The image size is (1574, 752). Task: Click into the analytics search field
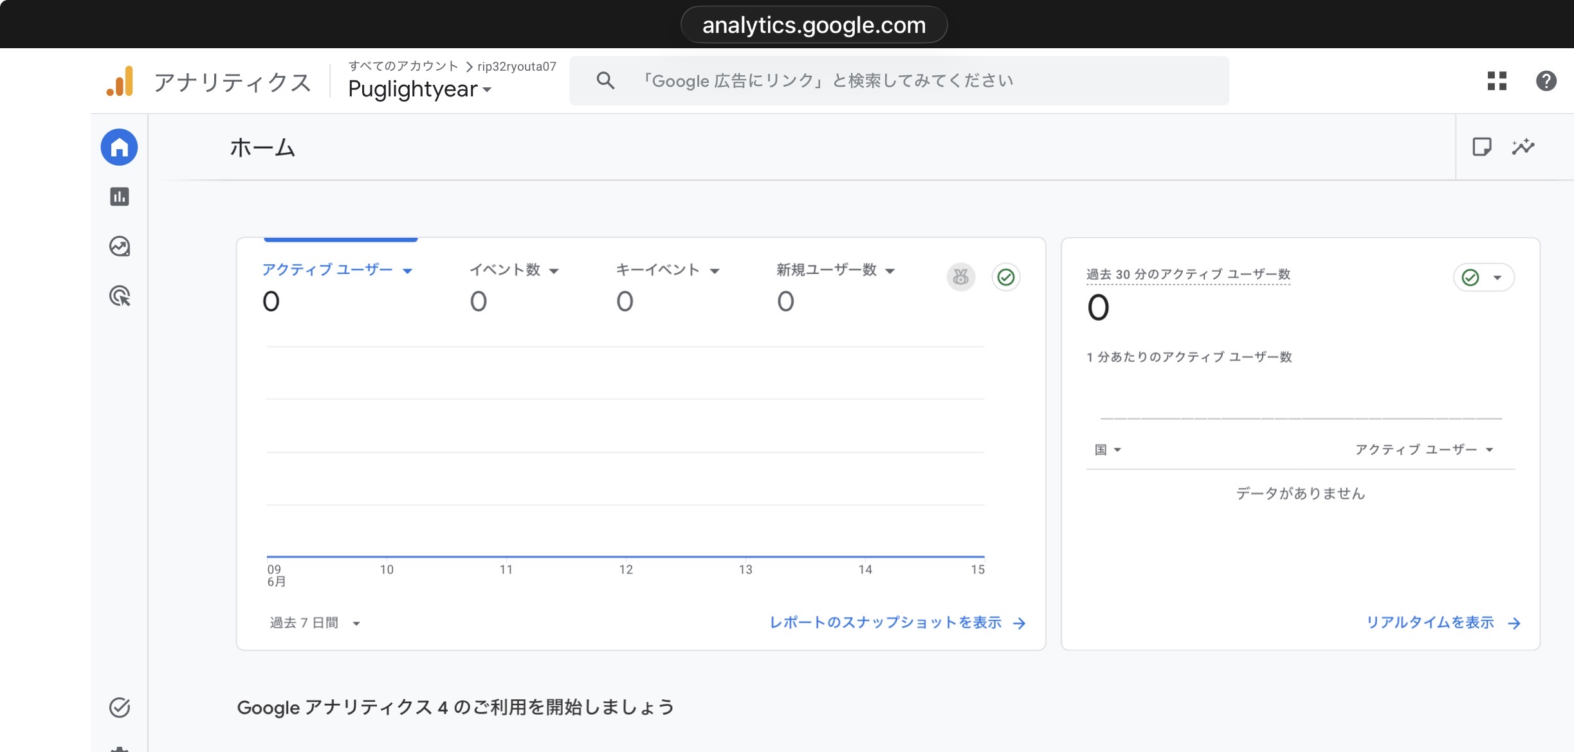point(899,80)
